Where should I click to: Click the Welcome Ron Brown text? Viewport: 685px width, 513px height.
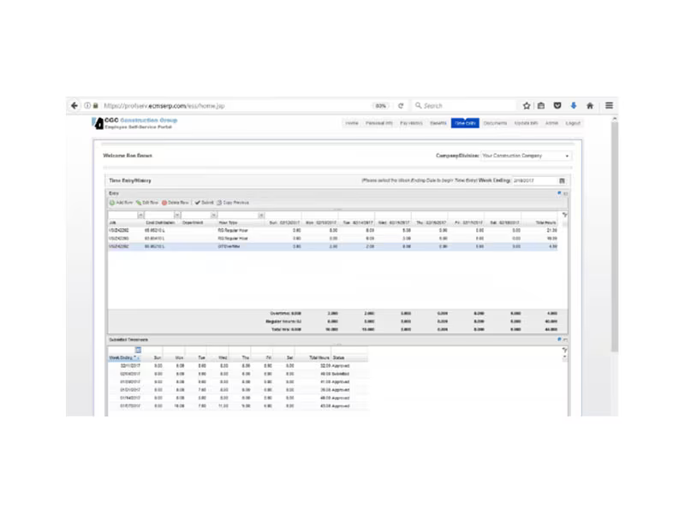coord(128,156)
